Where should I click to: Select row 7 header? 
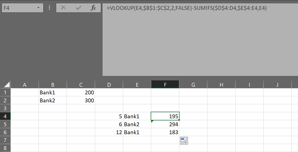pyautogui.click(x=5, y=140)
